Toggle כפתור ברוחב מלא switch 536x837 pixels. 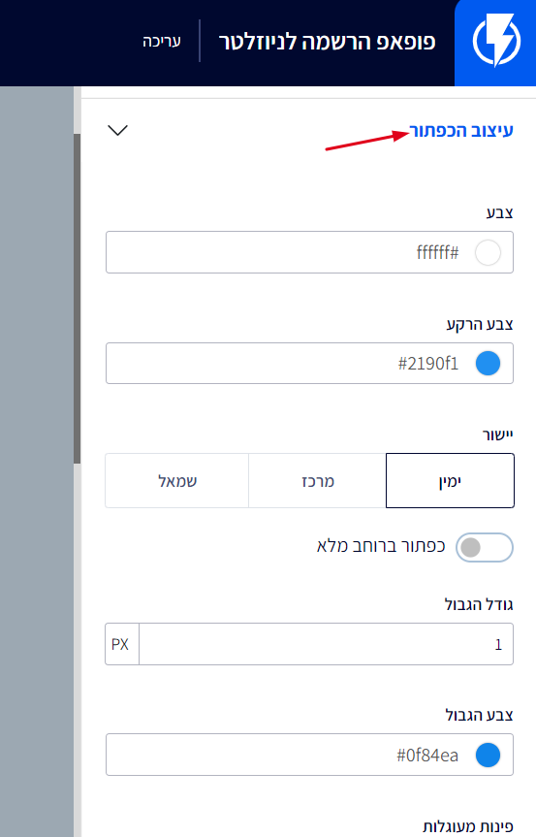[485, 547]
